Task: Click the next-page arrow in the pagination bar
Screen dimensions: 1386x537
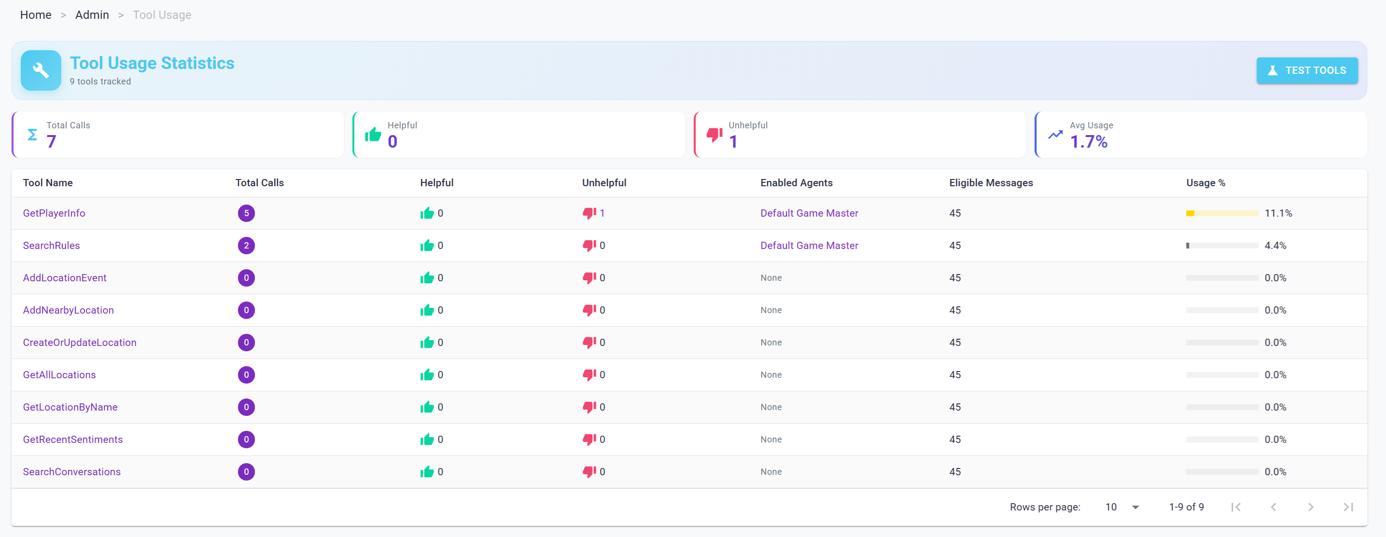Action: click(x=1311, y=506)
